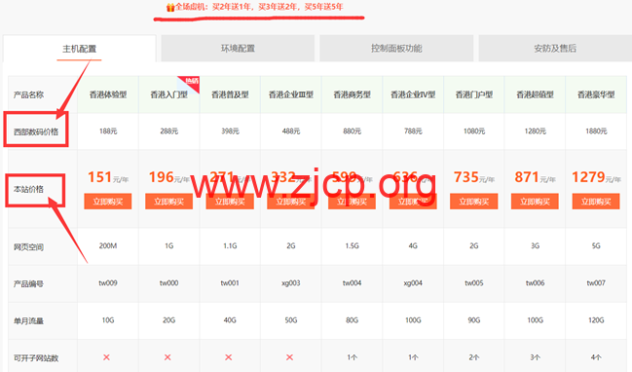
Task: Buy the 151元 香港体验型 plan
Action: click(108, 202)
